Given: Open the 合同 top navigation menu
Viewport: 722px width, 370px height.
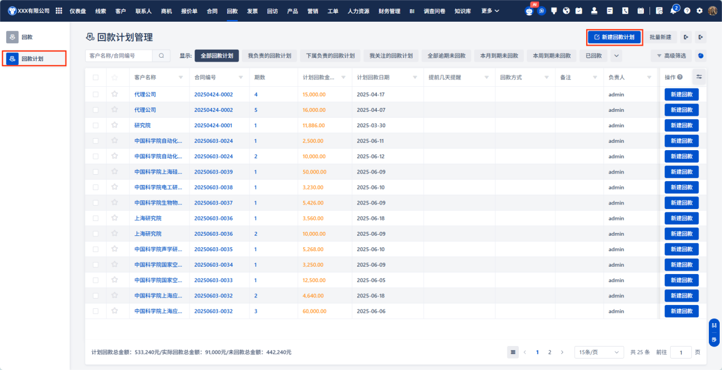Looking at the screenshot, I should coord(212,11).
